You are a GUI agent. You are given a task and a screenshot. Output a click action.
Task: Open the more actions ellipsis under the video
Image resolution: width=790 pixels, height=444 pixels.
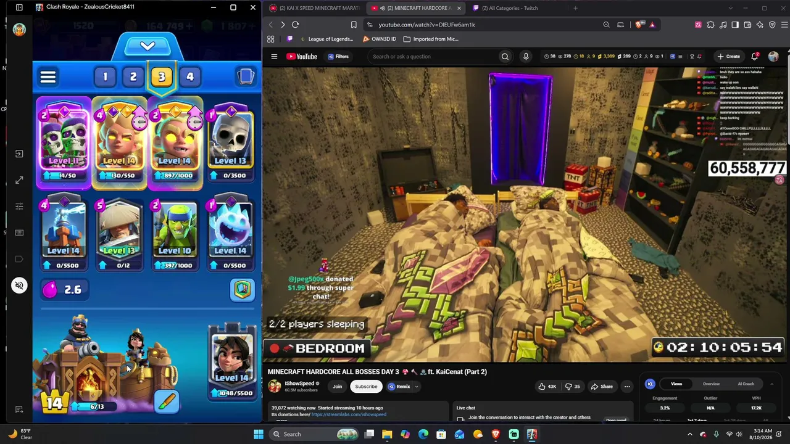point(627,387)
